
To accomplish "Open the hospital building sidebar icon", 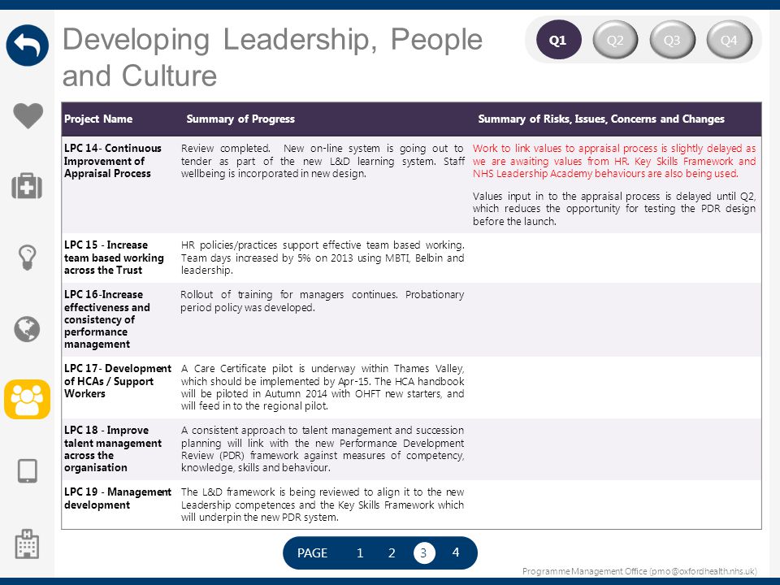I will pyautogui.click(x=27, y=544).
